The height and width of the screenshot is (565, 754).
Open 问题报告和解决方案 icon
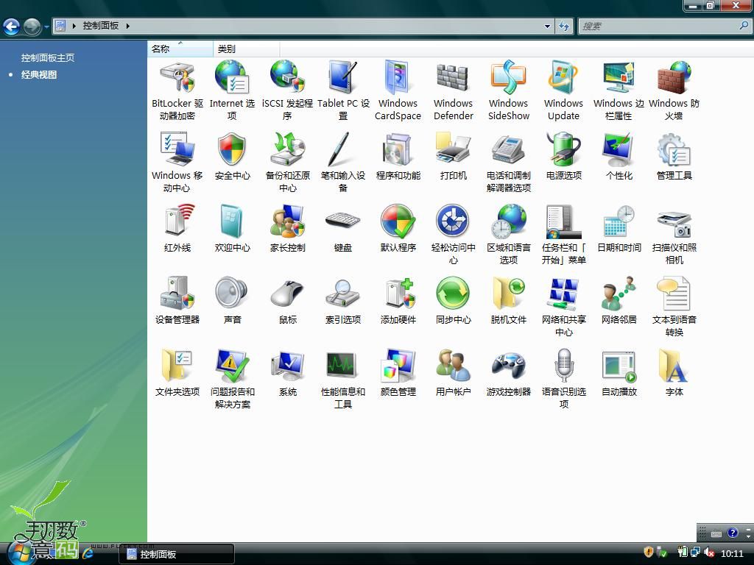(x=232, y=365)
